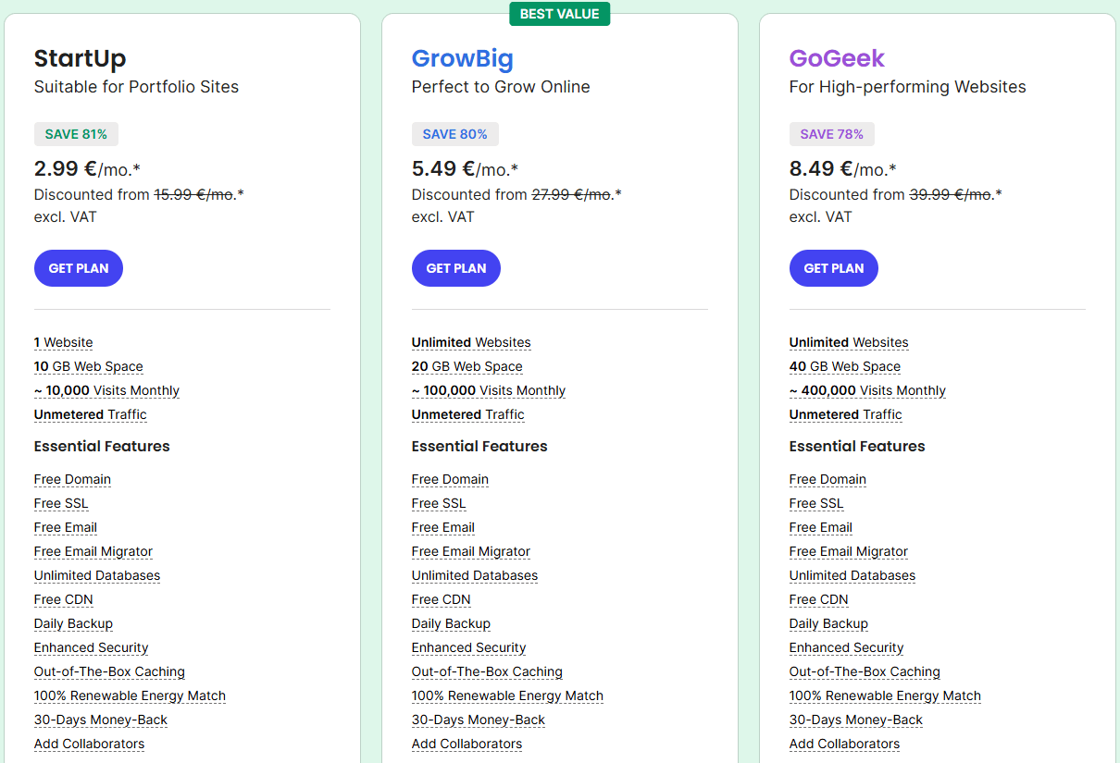The width and height of the screenshot is (1120, 763).
Task: Click 100% Renewable Energy Match in GoGeek
Action: coord(885,695)
